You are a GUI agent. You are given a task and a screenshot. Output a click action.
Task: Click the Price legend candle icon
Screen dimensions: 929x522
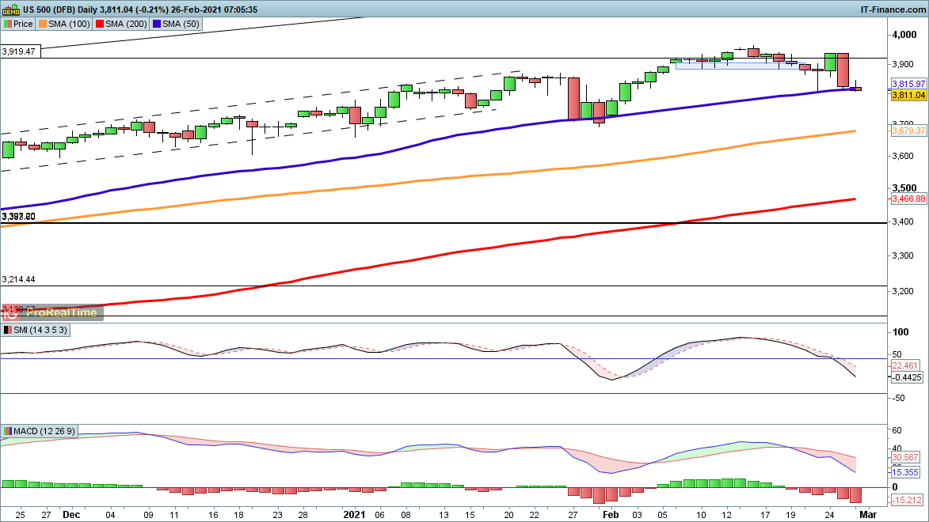point(8,25)
